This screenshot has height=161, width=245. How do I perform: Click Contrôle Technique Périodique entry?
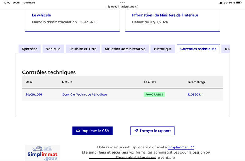pyautogui.click(x=85, y=94)
